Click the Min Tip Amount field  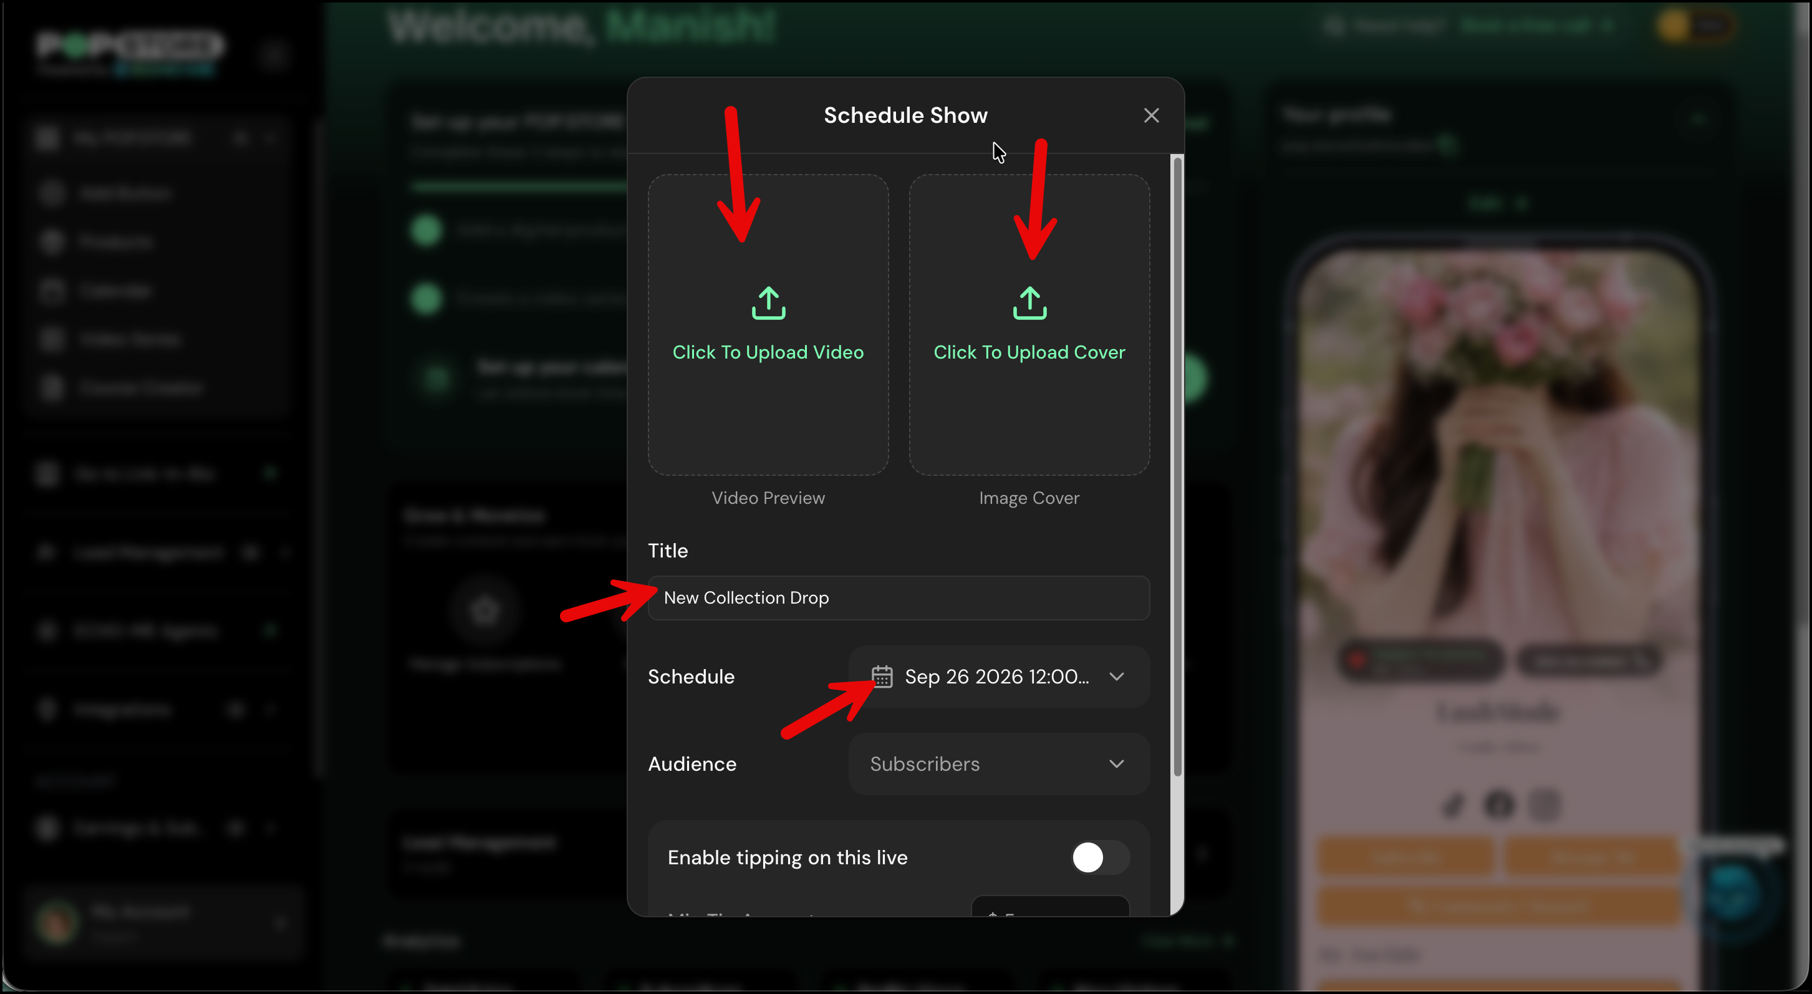pos(1049,906)
